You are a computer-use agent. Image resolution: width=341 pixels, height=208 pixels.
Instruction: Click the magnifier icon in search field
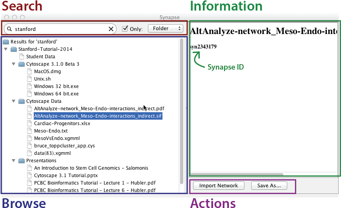(x=9, y=29)
